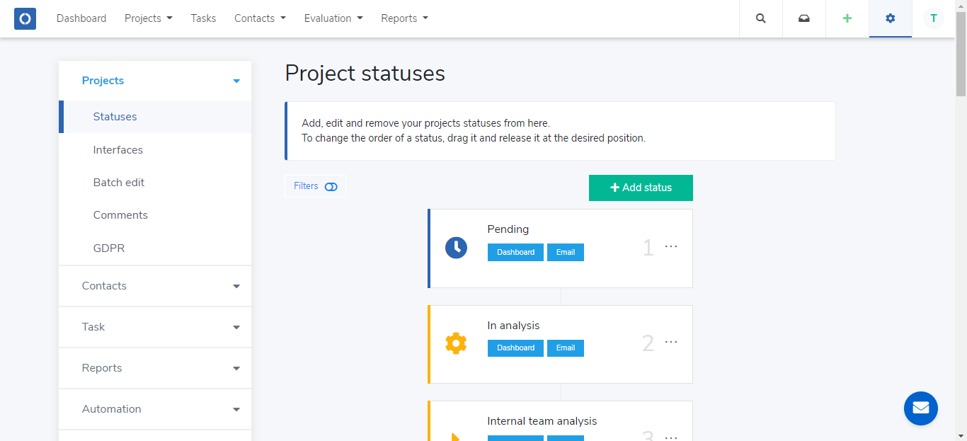
Task: Select Interfaces in the sidebar
Action: point(155,150)
